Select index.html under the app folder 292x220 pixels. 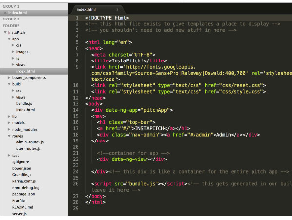pyautogui.click(x=25, y=71)
